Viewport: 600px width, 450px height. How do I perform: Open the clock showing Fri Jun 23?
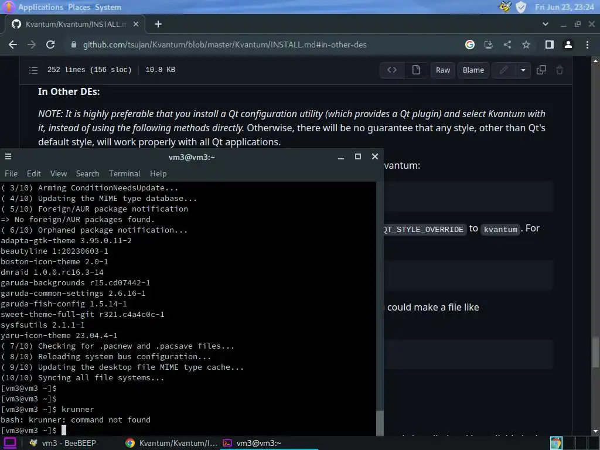coord(564,7)
